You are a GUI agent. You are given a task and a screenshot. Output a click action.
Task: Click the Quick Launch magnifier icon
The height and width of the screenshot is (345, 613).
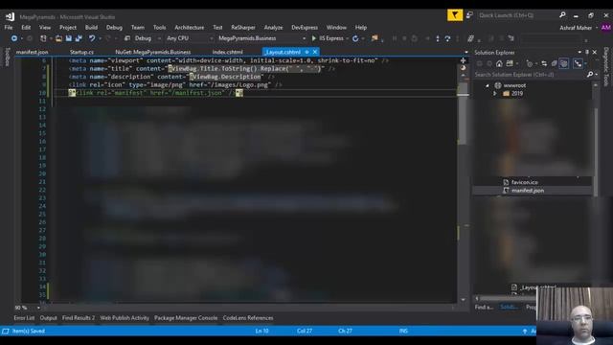562,15
